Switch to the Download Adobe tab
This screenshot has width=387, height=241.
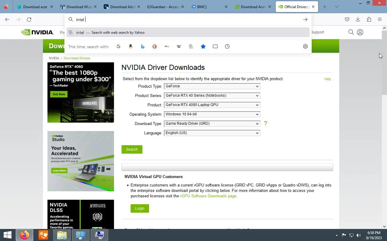(122, 7)
